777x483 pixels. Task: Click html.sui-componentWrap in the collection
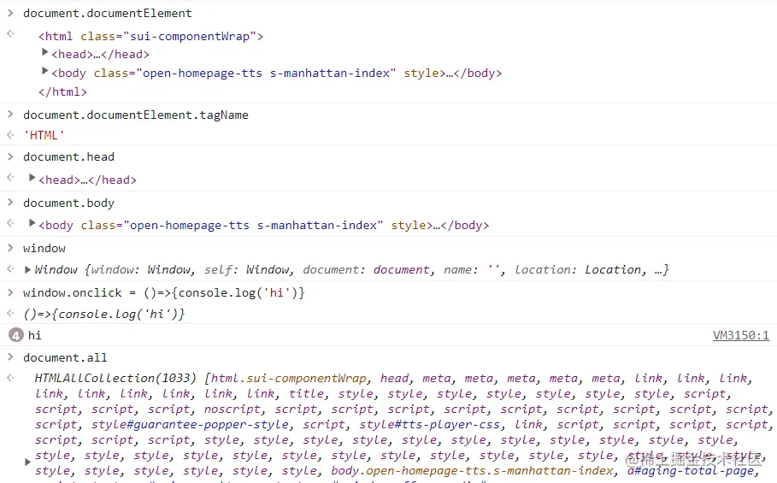point(290,379)
